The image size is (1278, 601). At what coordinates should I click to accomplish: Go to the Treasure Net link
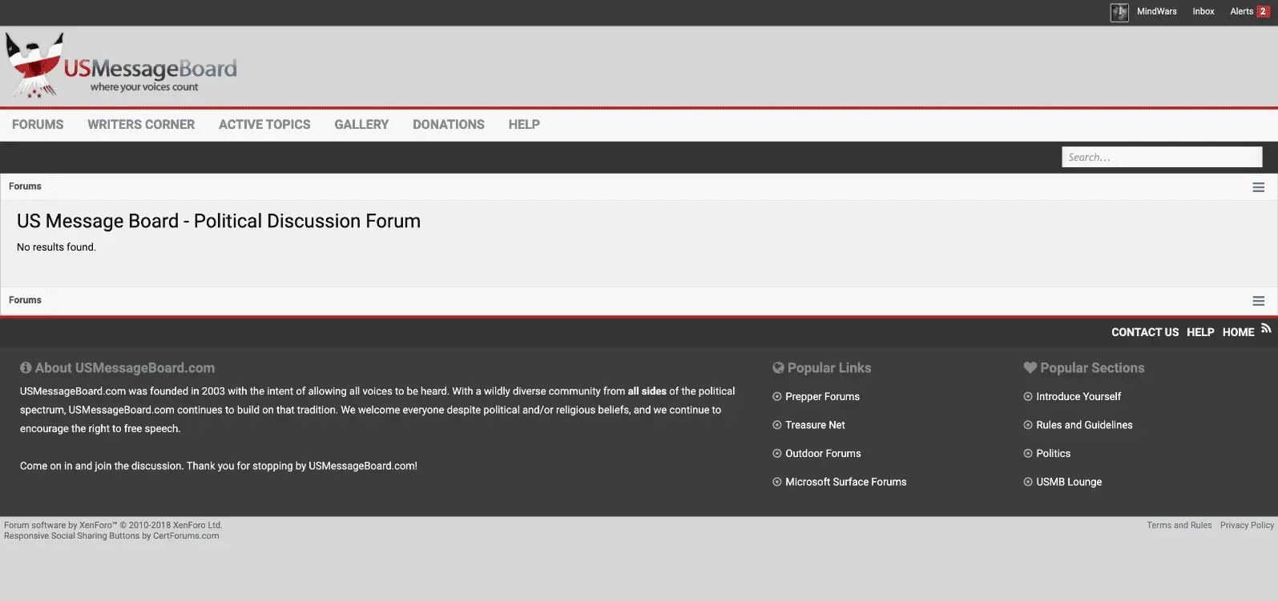(815, 425)
